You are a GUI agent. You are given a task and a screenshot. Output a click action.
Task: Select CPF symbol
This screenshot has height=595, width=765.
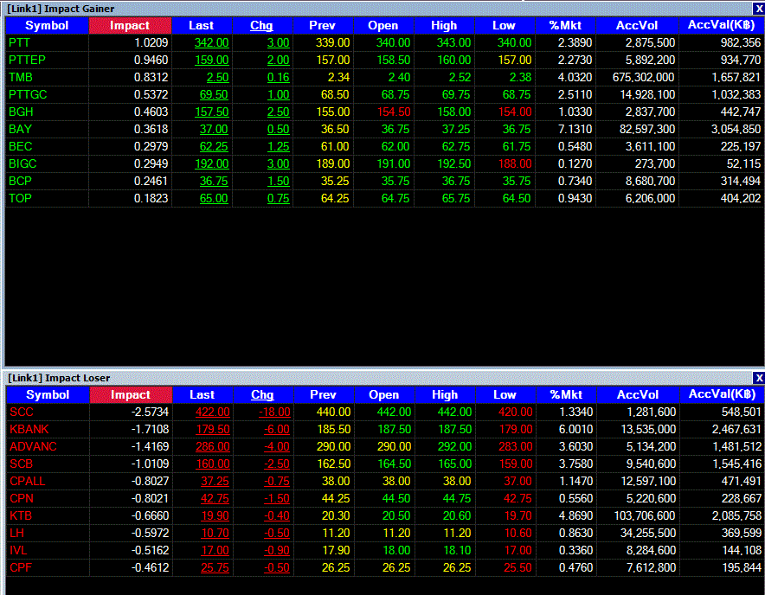pyautogui.click(x=21, y=568)
